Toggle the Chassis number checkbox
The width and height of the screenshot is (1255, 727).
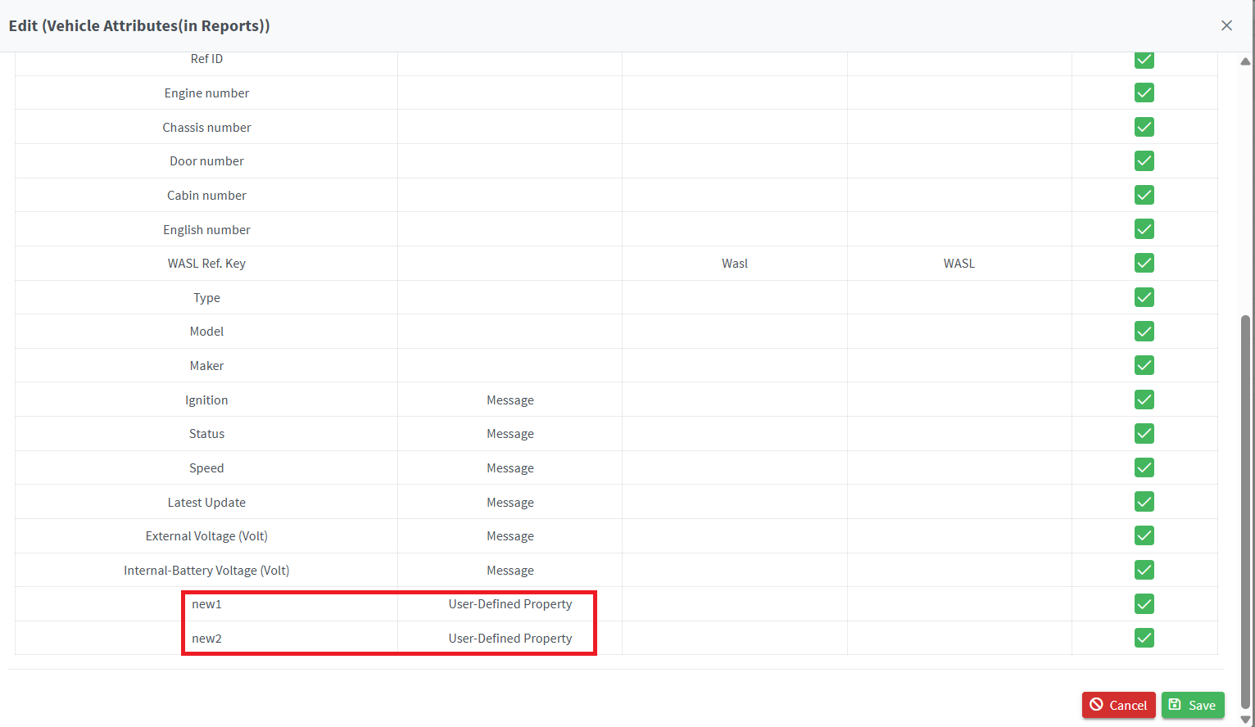point(1144,127)
